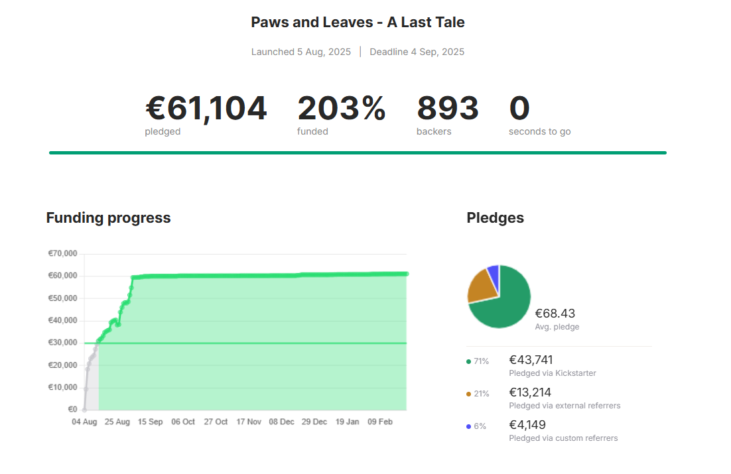Click the €13,214 external referrers entry
731x474 pixels.
531,392
